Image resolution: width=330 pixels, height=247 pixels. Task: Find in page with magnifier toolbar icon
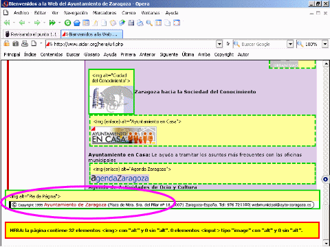coord(149,23)
